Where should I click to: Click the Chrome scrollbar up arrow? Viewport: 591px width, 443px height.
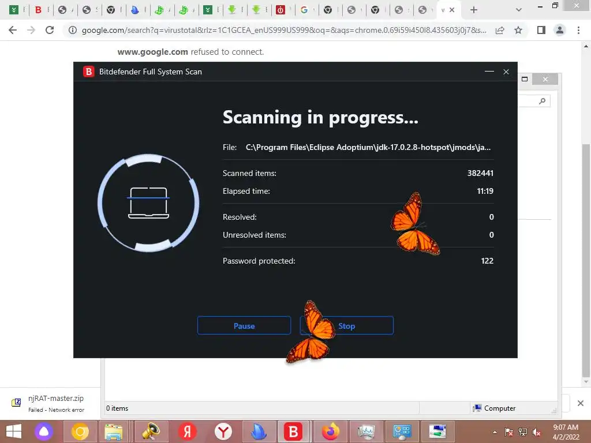[x=586, y=46]
